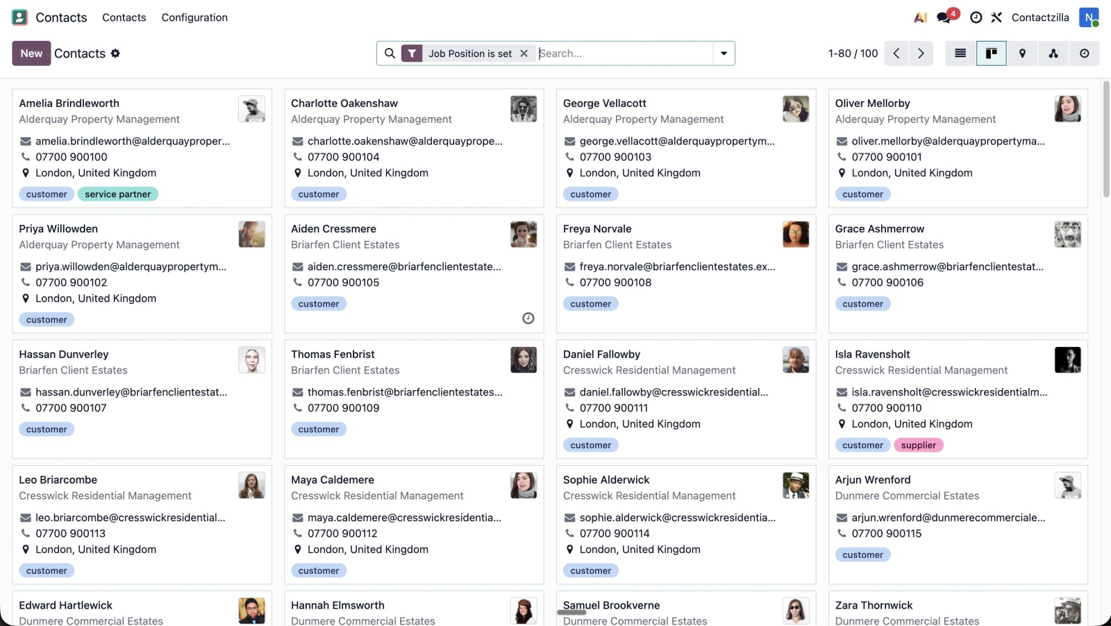This screenshot has height=626, width=1111.
Task: Open Amelia Brindleworth's avatar thumbnail
Action: pos(252,109)
